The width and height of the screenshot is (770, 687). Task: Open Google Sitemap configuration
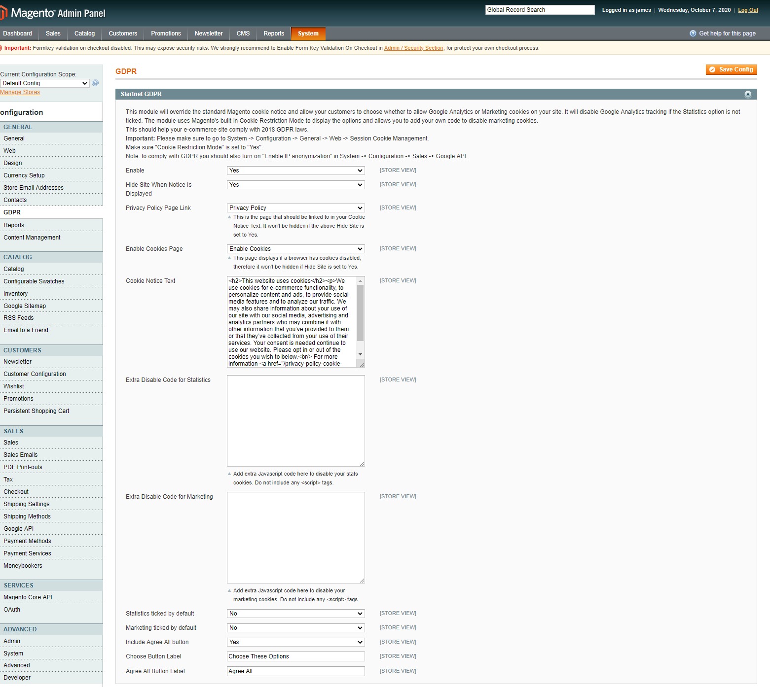coord(51,306)
